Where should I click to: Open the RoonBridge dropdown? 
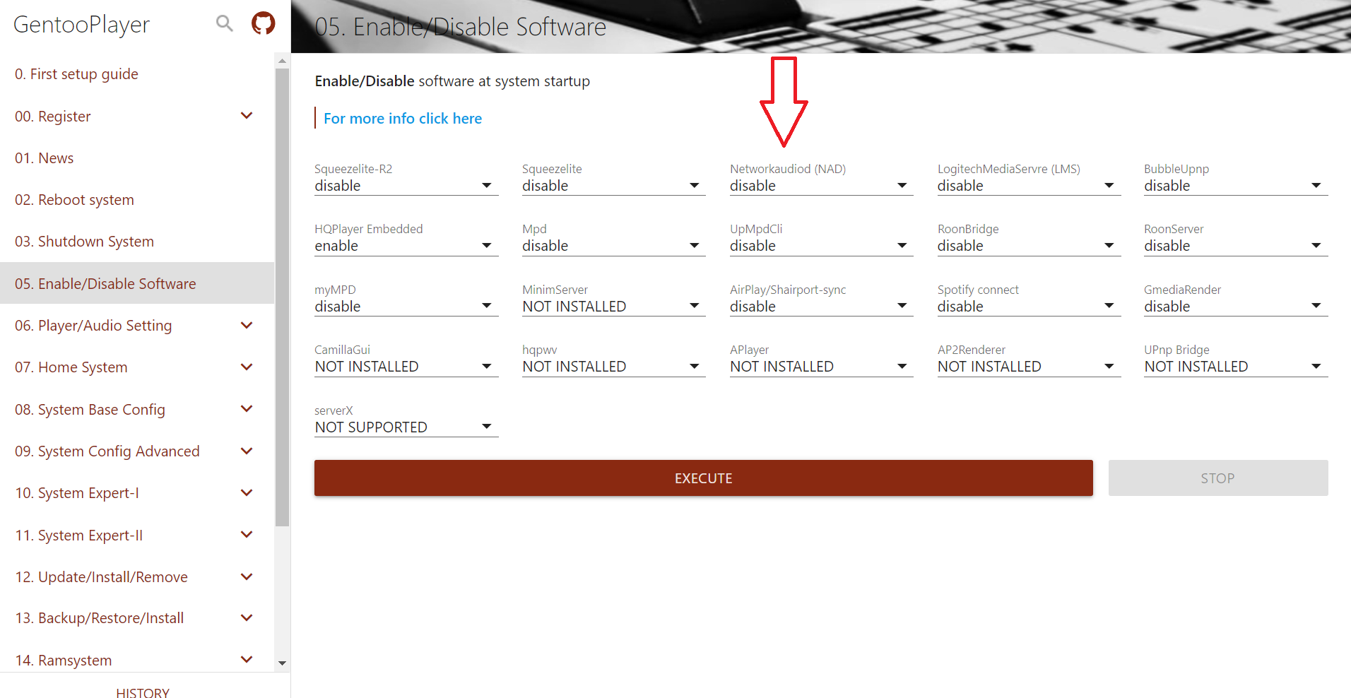pyautogui.click(x=1029, y=246)
